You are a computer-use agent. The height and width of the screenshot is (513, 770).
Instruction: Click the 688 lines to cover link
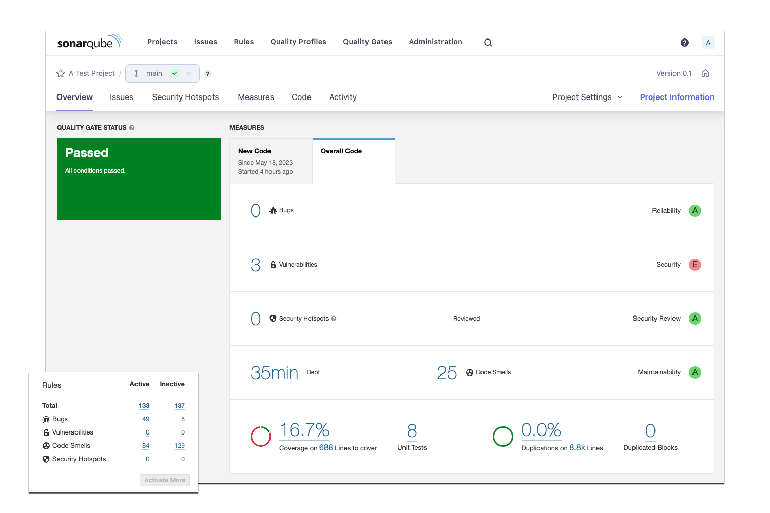point(326,448)
